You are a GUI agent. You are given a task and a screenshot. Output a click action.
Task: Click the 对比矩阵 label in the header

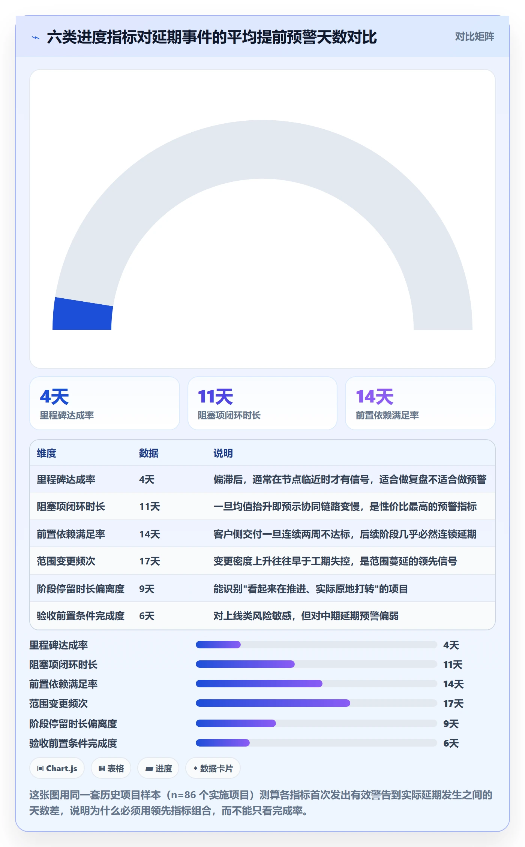pos(474,37)
